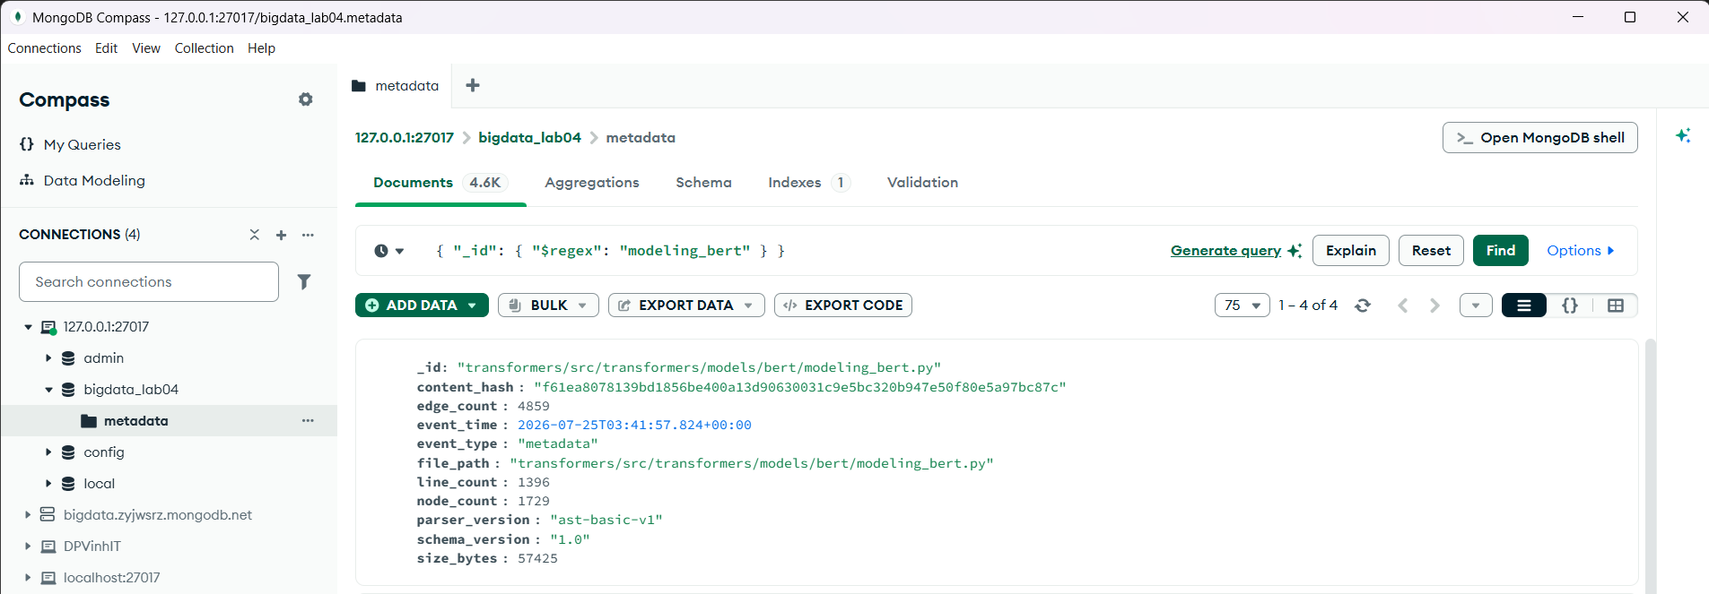Image resolution: width=1709 pixels, height=594 pixels.
Task: Expand bigdata.zyjwsrz.mongodb.net connection
Action: click(x=28, y=514)
